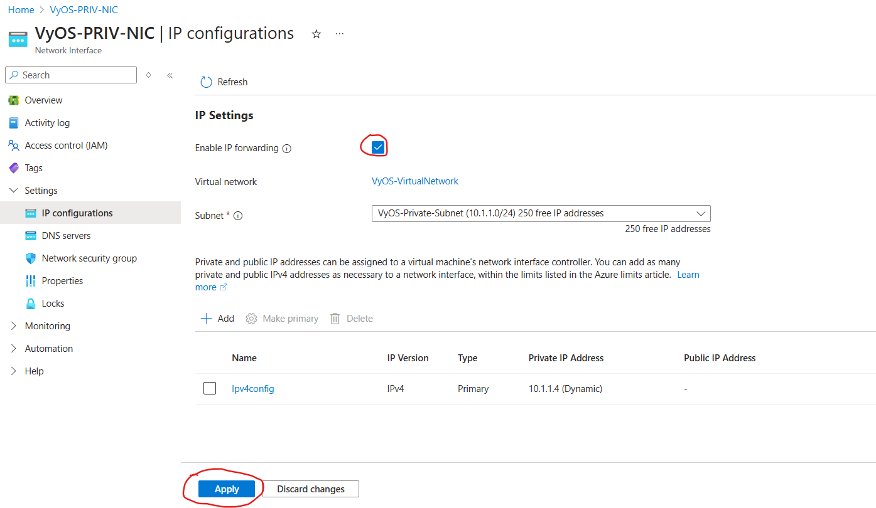Viewport: 876px width, 508px height.
Task: Open the VyOS-VirtualNetwork link
Action: click(x=414, y=181)
